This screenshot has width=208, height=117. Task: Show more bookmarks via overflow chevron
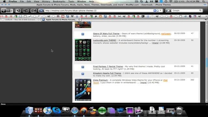[x=206, y=16]
